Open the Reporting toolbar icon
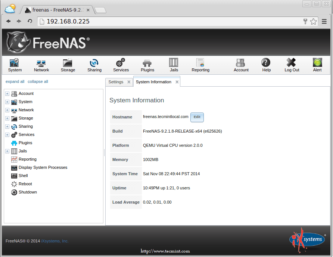 (200, 63)
